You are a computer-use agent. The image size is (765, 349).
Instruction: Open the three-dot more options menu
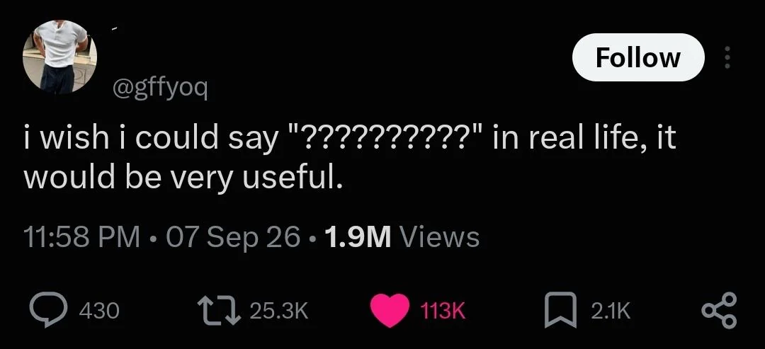(727, 57)
